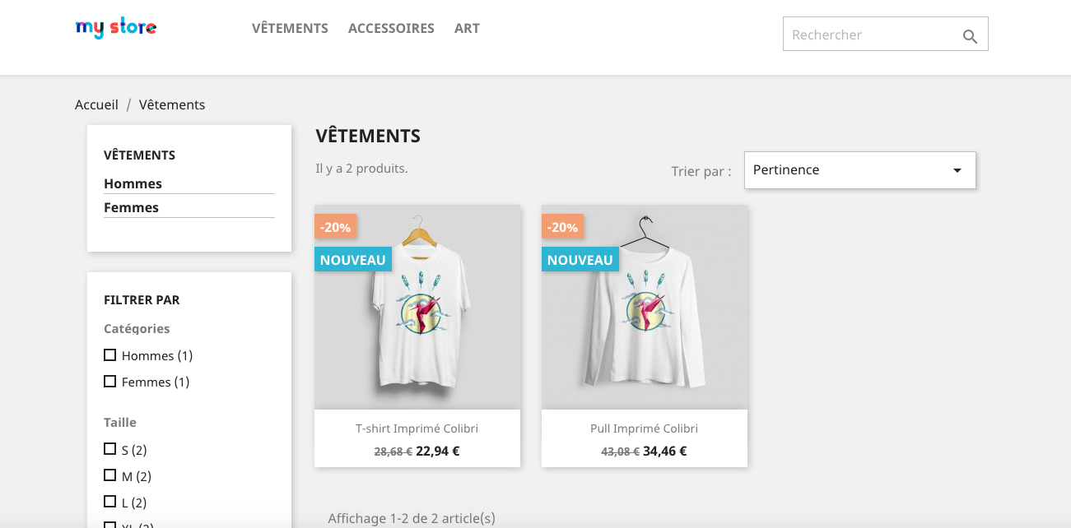Tick the size M filter checkbox
1071x528 pixels.
[109, 475]
